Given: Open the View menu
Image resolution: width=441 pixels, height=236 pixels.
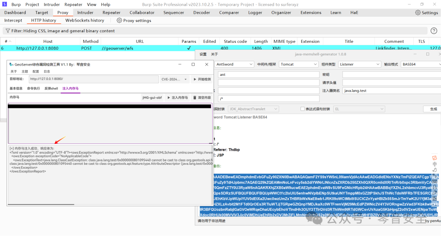Looking at the screenshot, I should [92, 4].
